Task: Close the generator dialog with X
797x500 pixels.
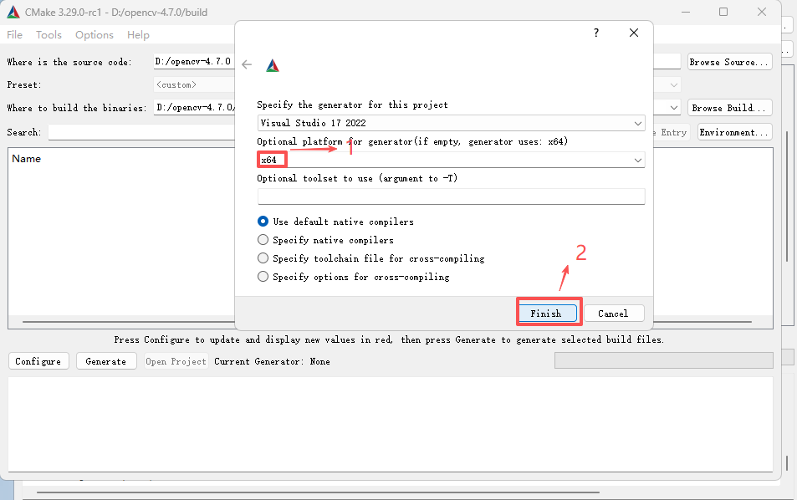Action: [634, 33]
